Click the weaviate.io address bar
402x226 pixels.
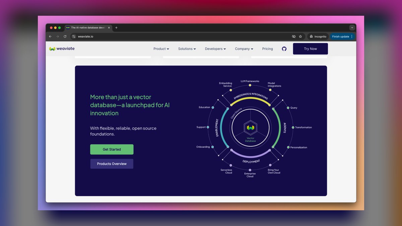click(x=181, y=36)
